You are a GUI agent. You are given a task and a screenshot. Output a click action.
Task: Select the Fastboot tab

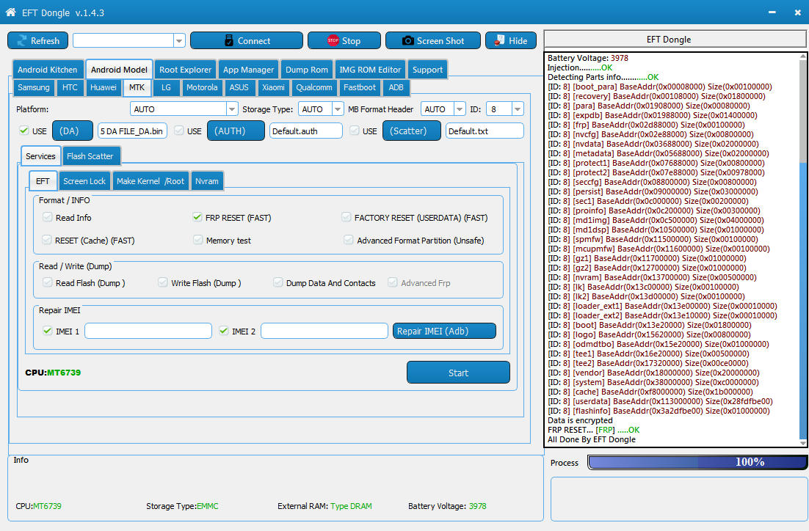pos(360,87)
